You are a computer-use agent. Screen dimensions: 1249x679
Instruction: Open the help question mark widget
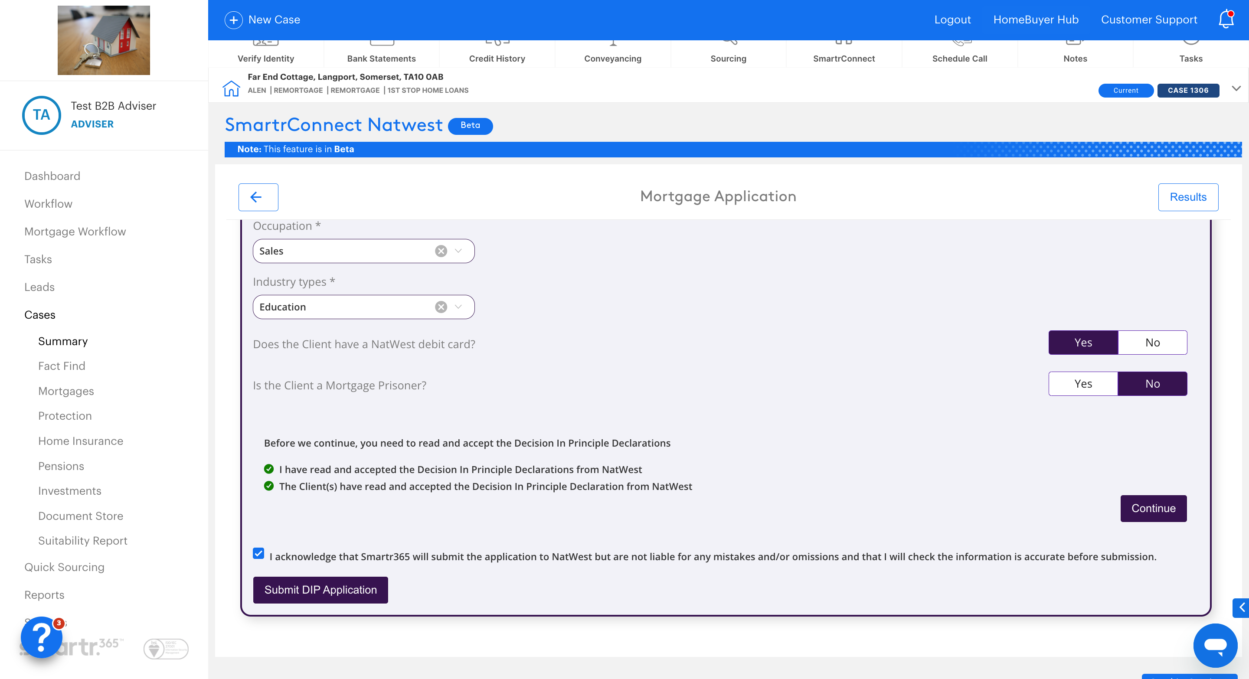42,637
